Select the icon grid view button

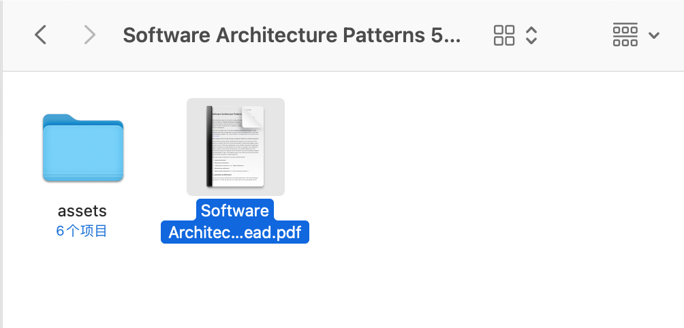coord(504,35)
